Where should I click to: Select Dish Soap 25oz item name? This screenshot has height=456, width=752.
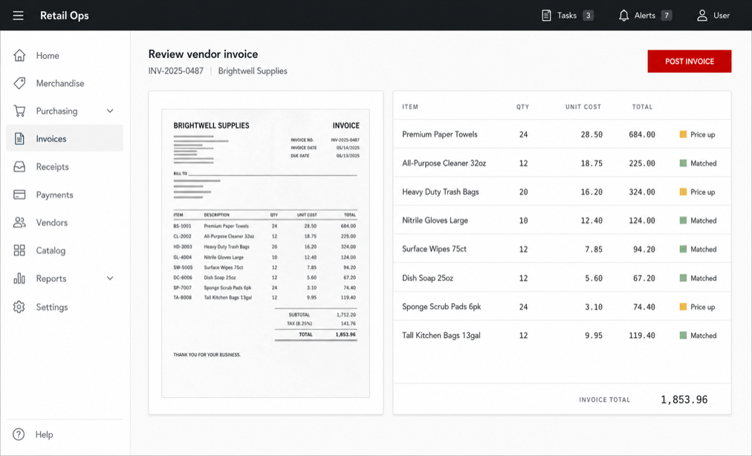tap(427, 278)
